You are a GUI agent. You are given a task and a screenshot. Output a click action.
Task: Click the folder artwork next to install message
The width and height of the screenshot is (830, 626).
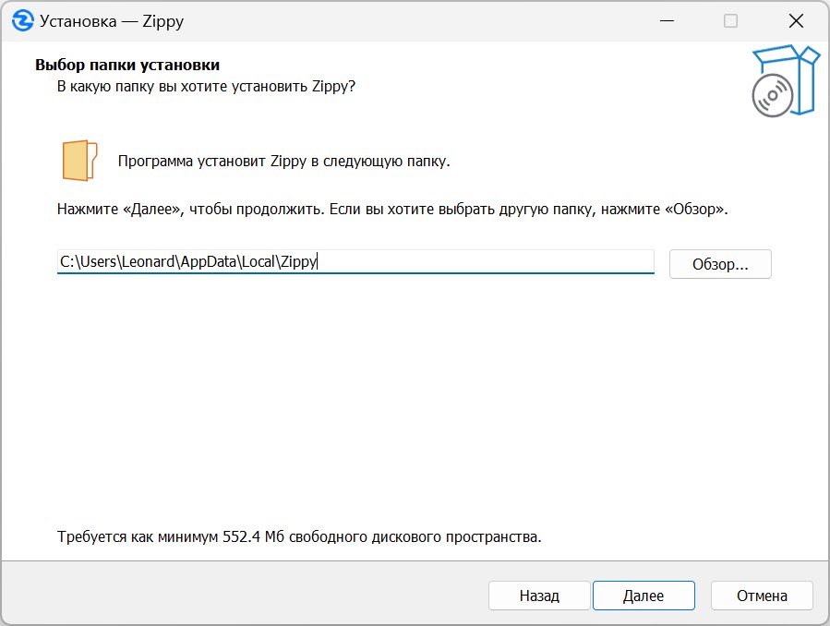click(78, 159)
